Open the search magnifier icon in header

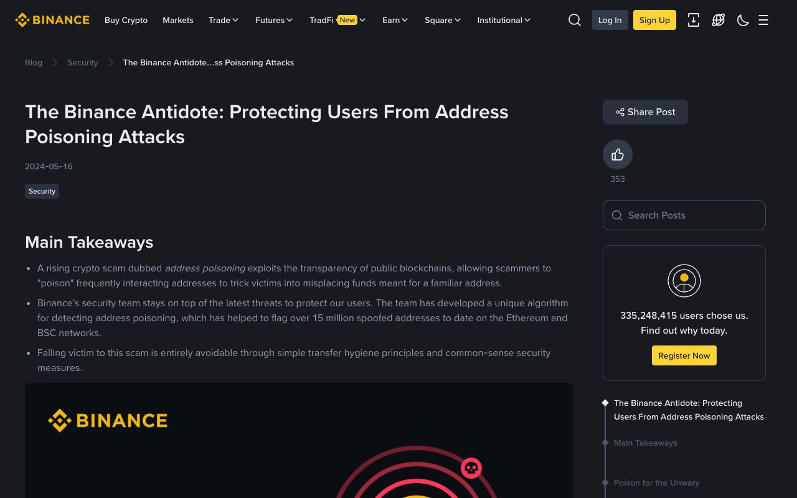pos(575,20)
